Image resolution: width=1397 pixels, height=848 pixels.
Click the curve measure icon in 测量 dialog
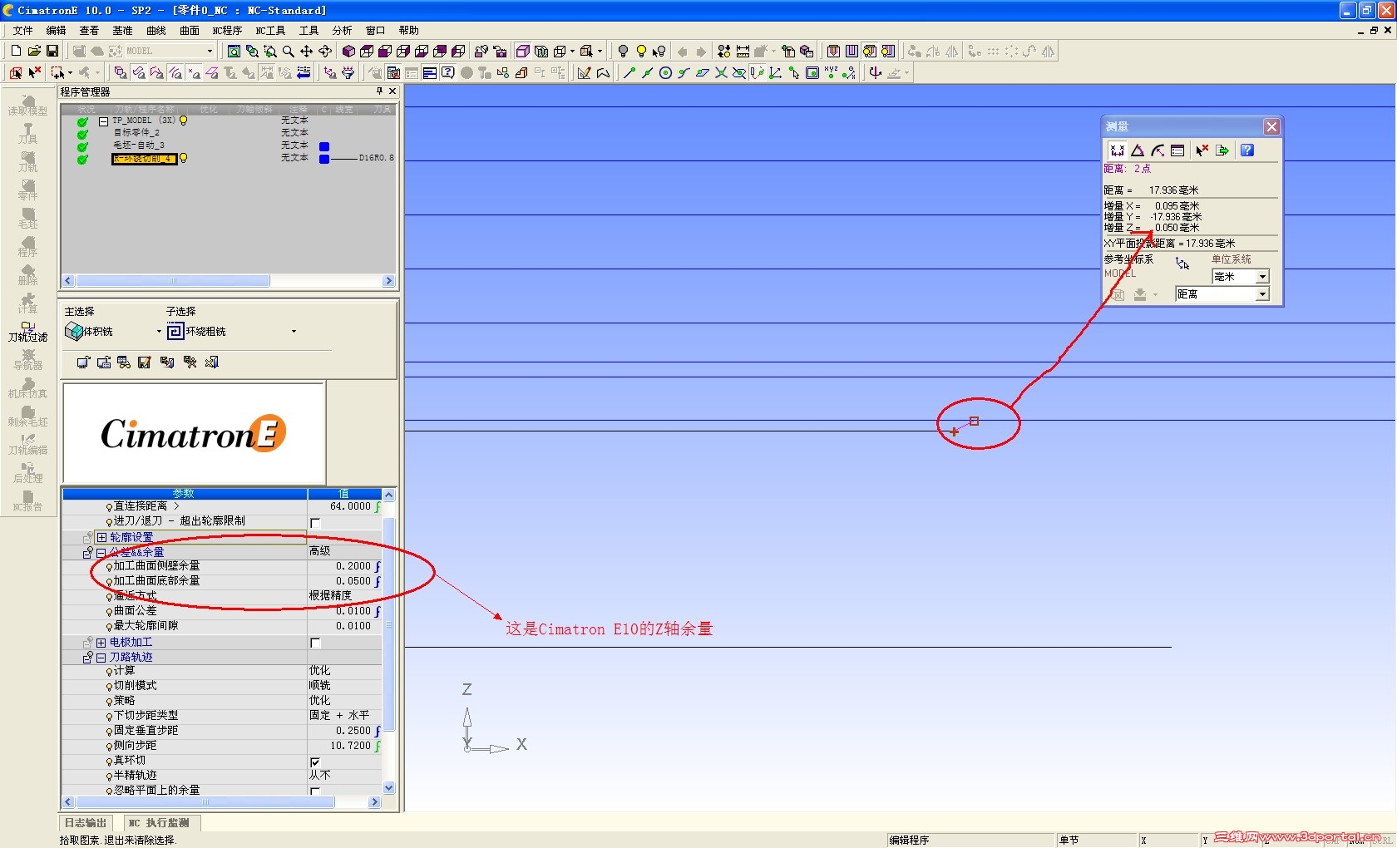(1158, 150)
